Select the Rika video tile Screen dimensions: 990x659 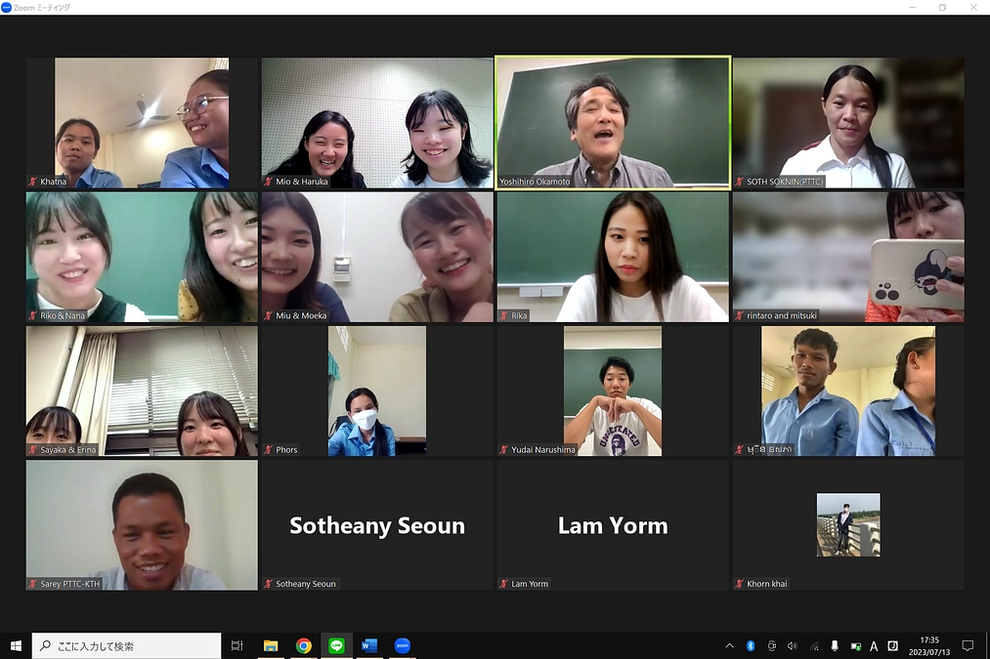[613, 257]
